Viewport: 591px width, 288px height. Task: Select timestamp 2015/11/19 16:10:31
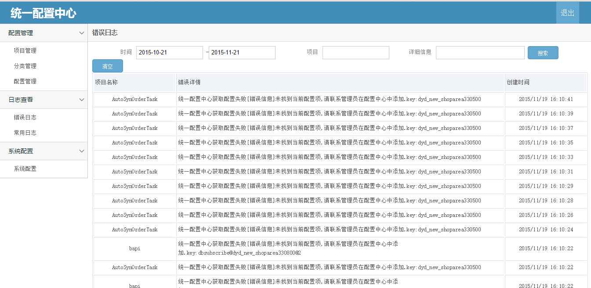pyautogui.click(x=546, y=172)
